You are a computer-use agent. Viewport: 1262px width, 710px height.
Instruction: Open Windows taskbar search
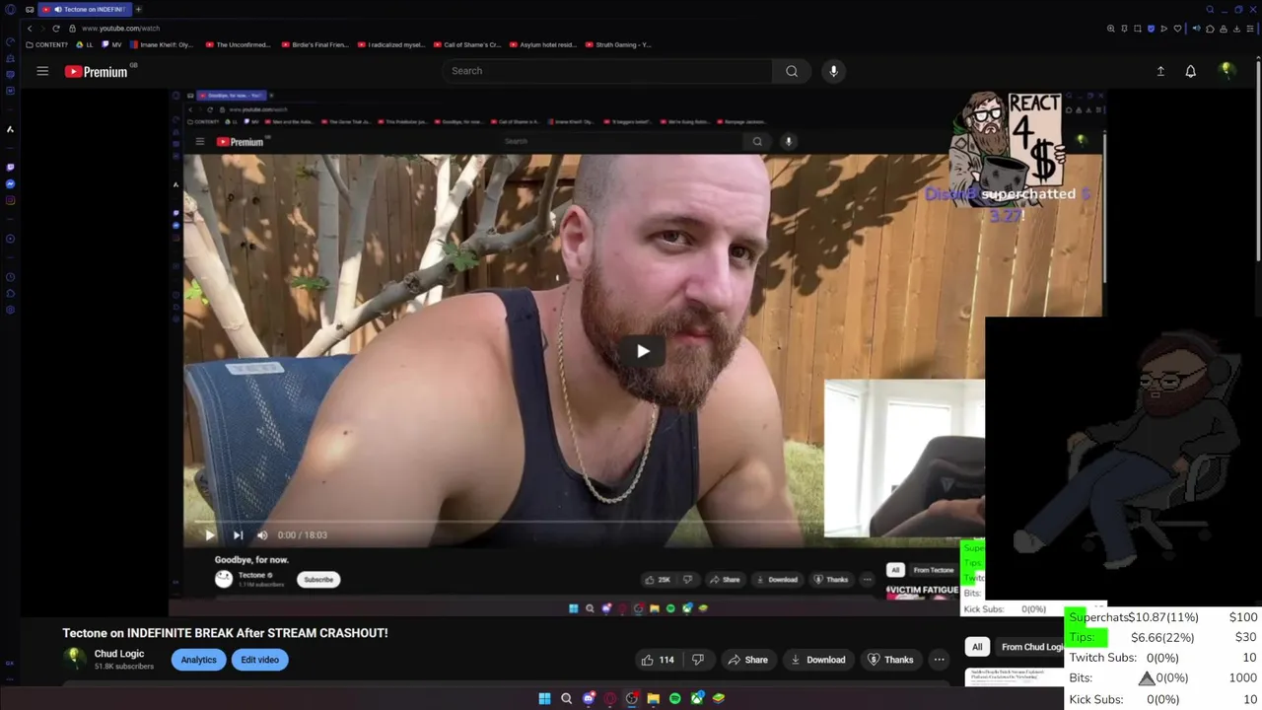click(x=566, y=698)
